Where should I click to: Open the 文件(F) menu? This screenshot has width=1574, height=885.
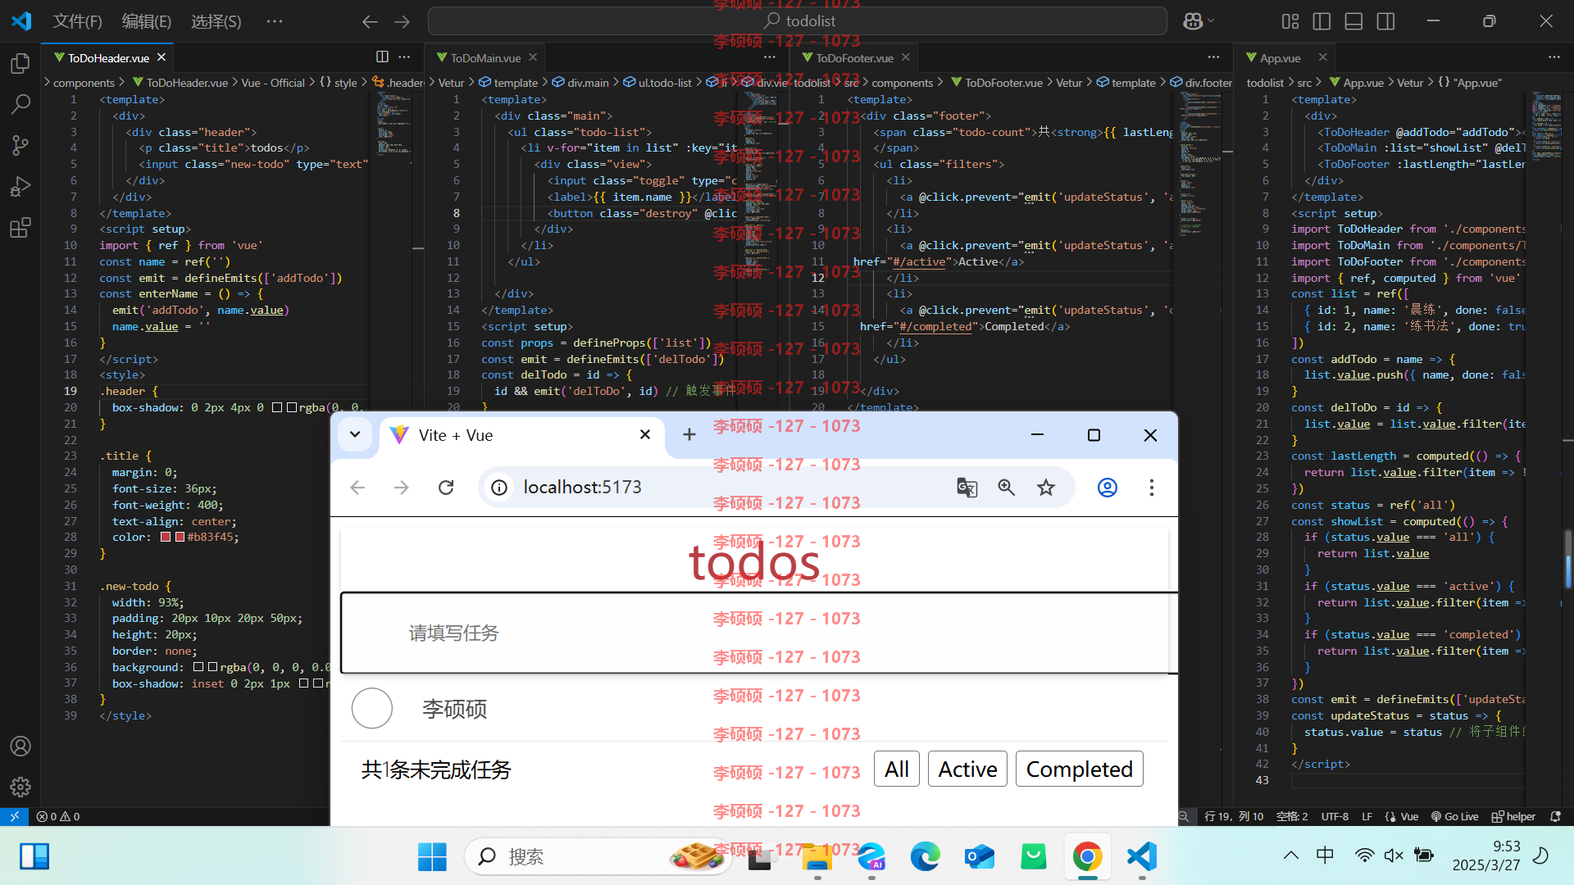tap(78, 21)
